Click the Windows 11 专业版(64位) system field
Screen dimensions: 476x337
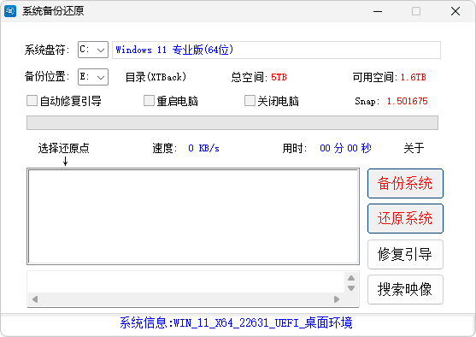(x=276, y=50)
